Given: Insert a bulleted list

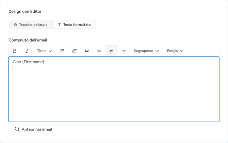Looking at the screenshot, I should point(62,51).
